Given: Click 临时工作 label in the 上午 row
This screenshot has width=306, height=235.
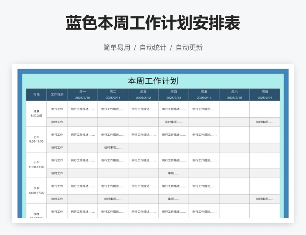Looking at the screenshot, I should click(57, 148).
